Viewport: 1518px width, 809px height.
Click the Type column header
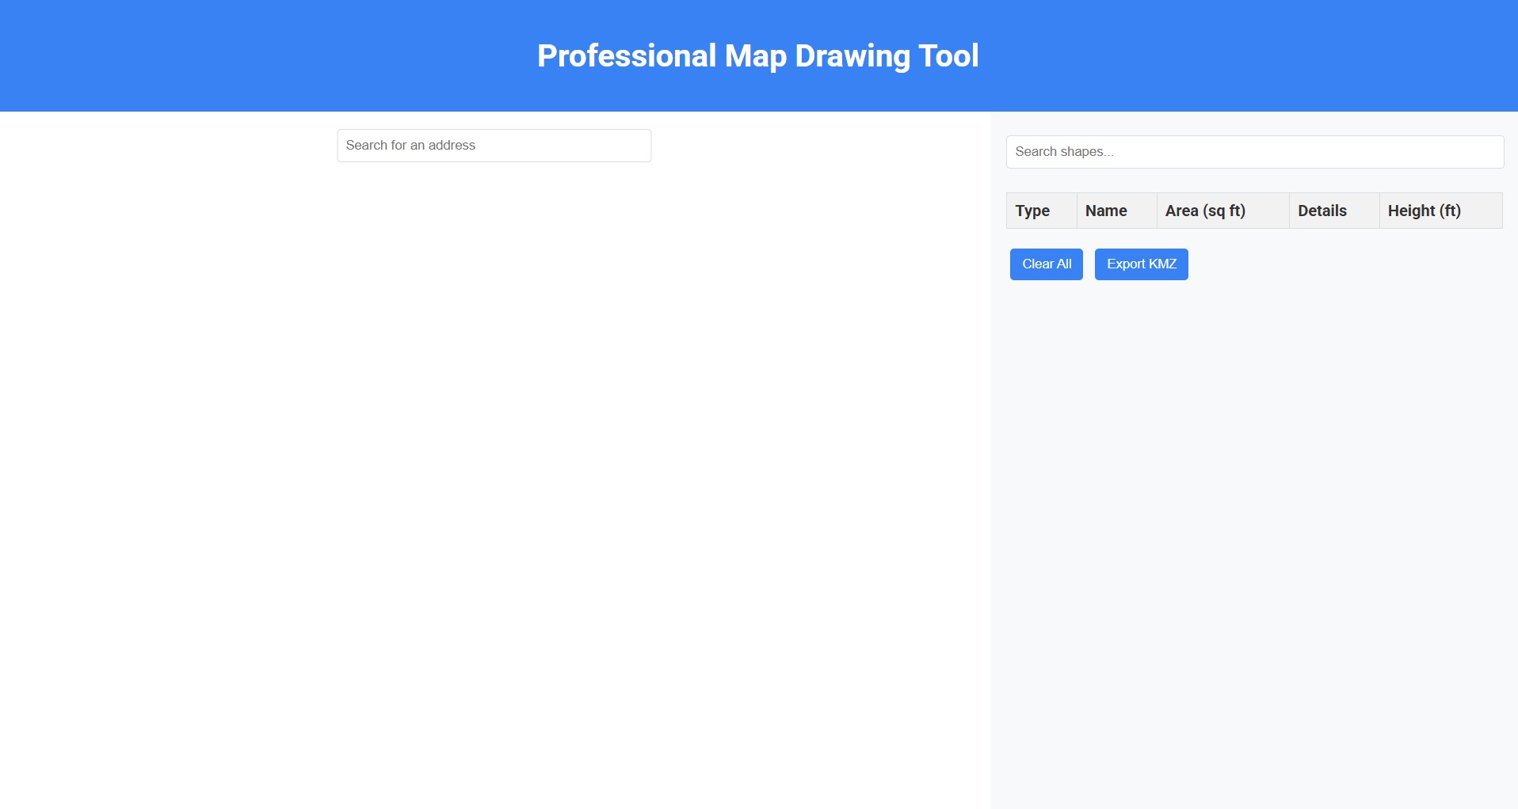[1032, 211]
